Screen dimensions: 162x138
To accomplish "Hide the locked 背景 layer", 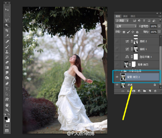I will click(117, 85).
